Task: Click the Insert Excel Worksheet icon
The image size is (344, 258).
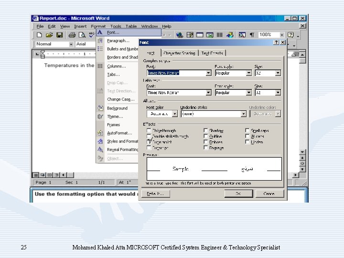Action: click(210, 35)
